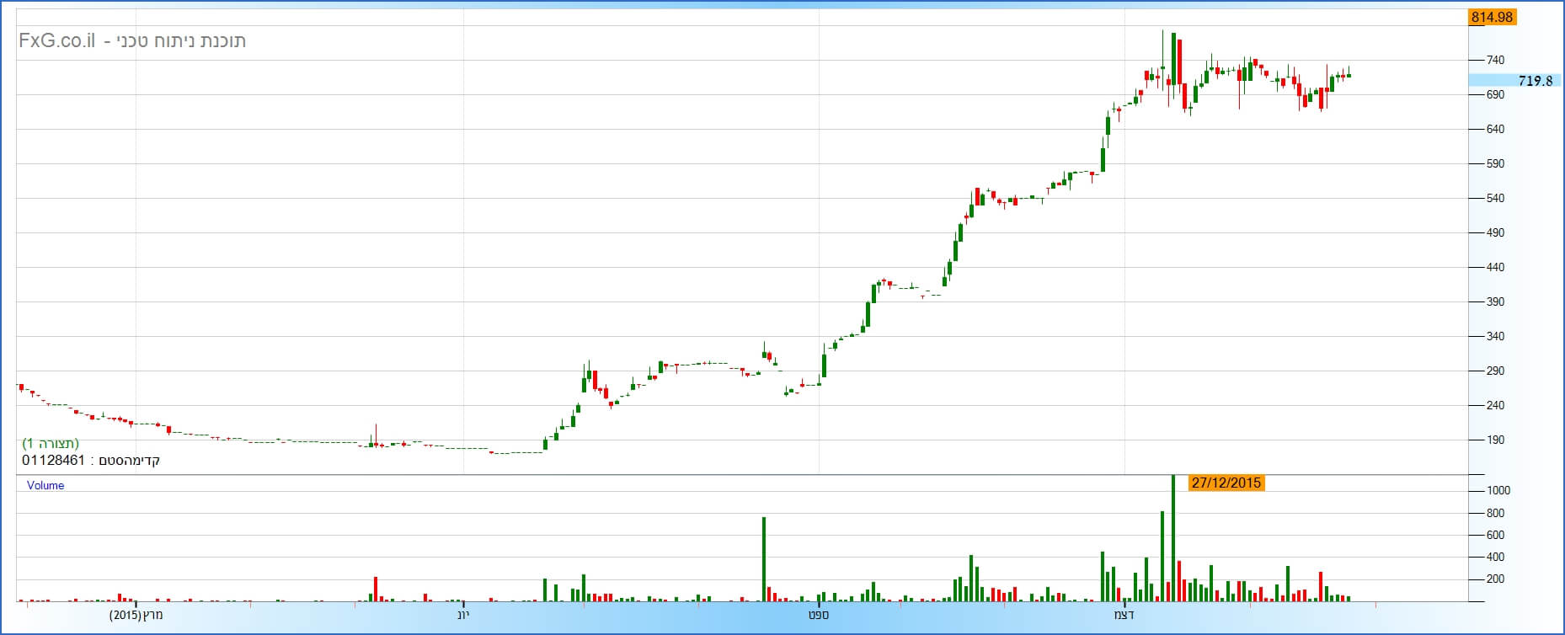Click the 640 price axis value
Viewport: 1565px width, 635px height.
tap(1495, 130)
